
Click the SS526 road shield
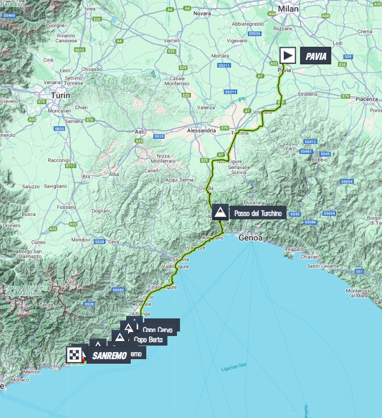click(x=255, y=33)
